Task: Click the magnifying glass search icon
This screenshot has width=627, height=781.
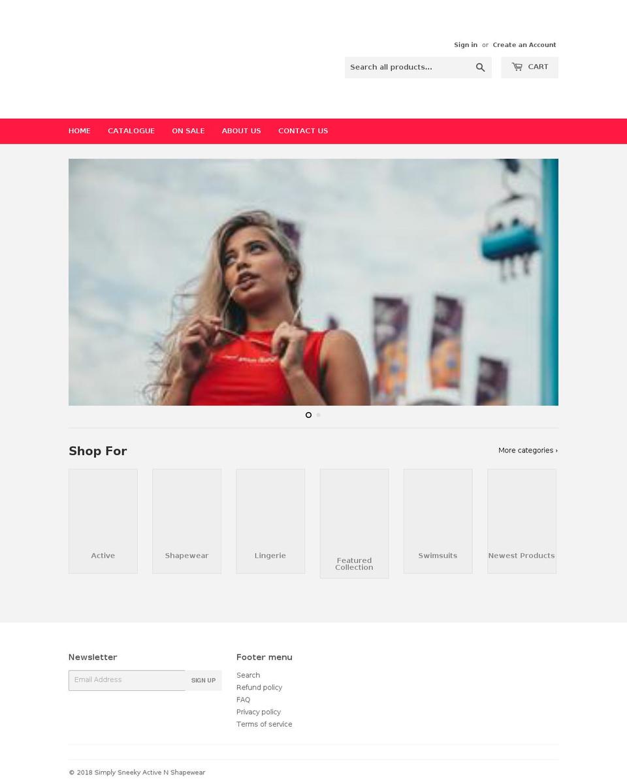Action: pyautogui.click(x=480, y=67)
